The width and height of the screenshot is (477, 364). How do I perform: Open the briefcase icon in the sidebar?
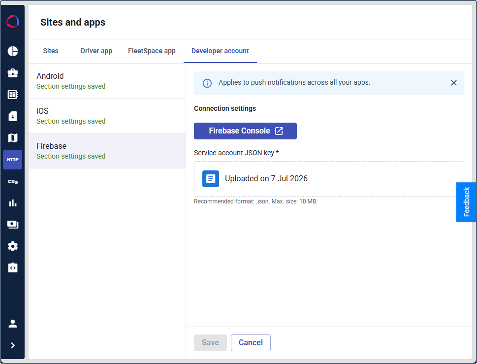pos(13,73)
